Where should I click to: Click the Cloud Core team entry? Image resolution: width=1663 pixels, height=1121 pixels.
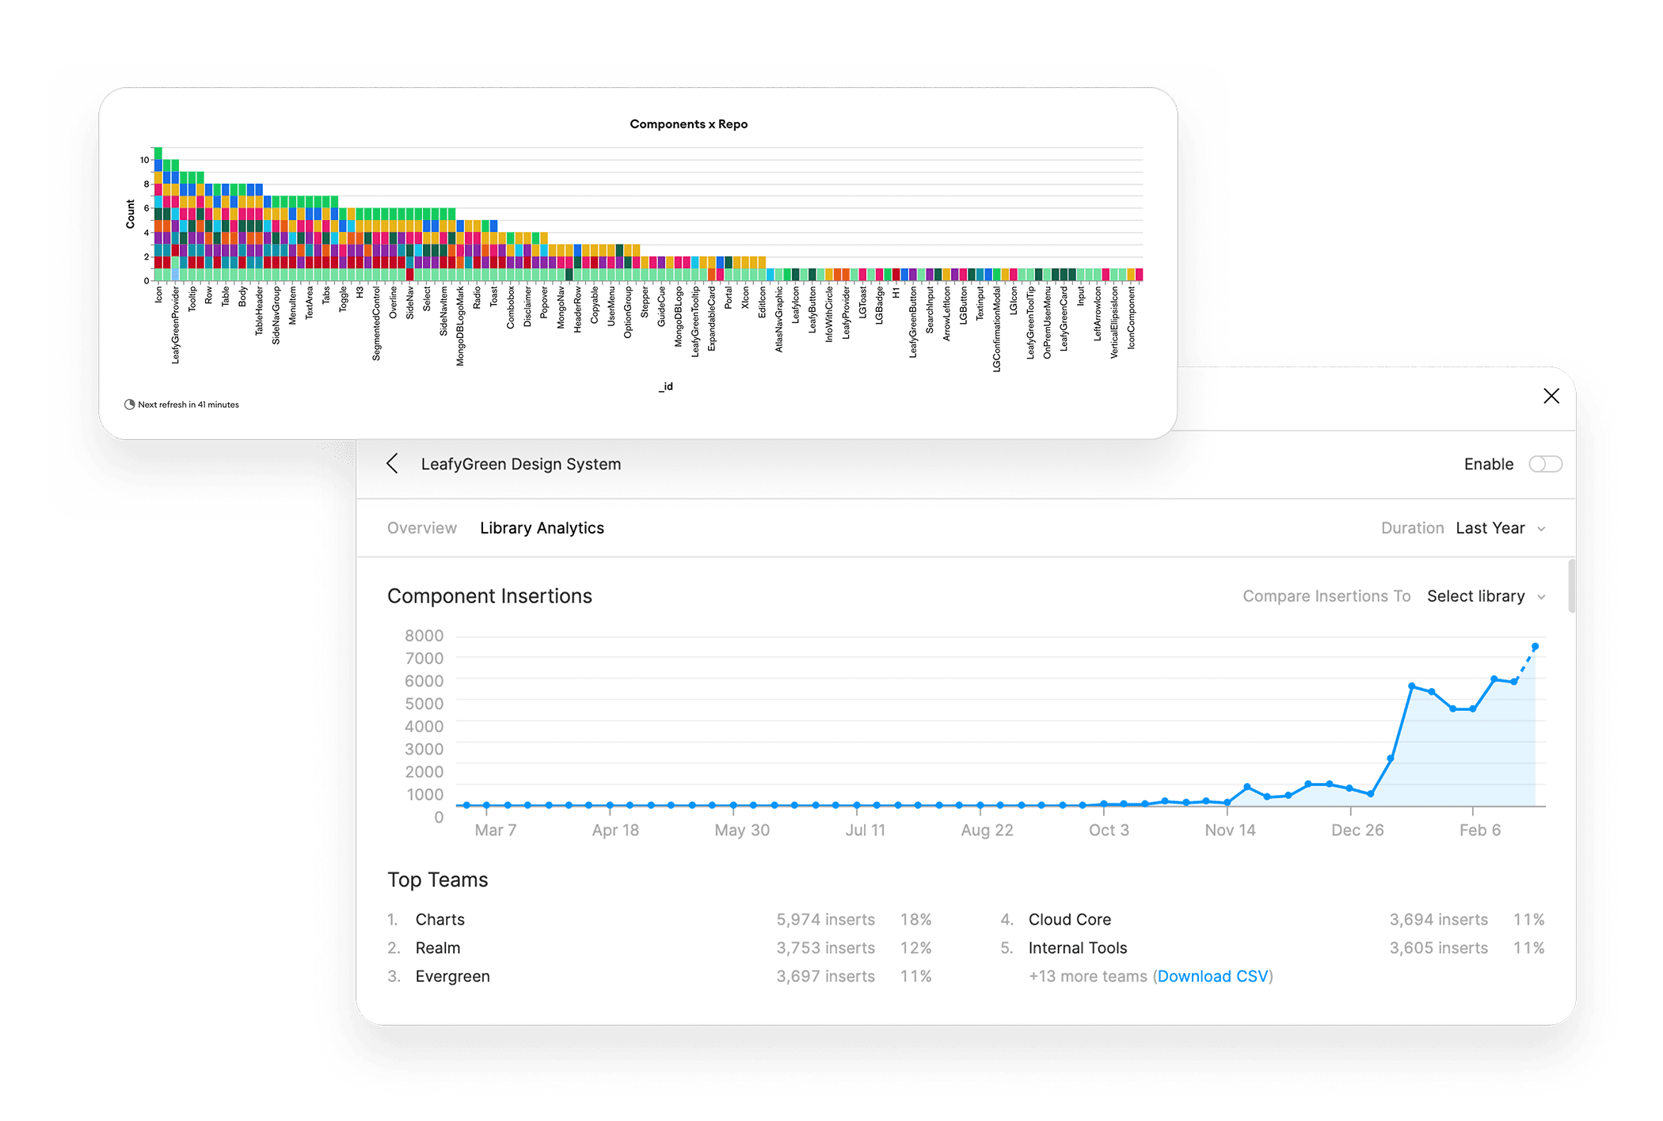[x=1069, y=919]
